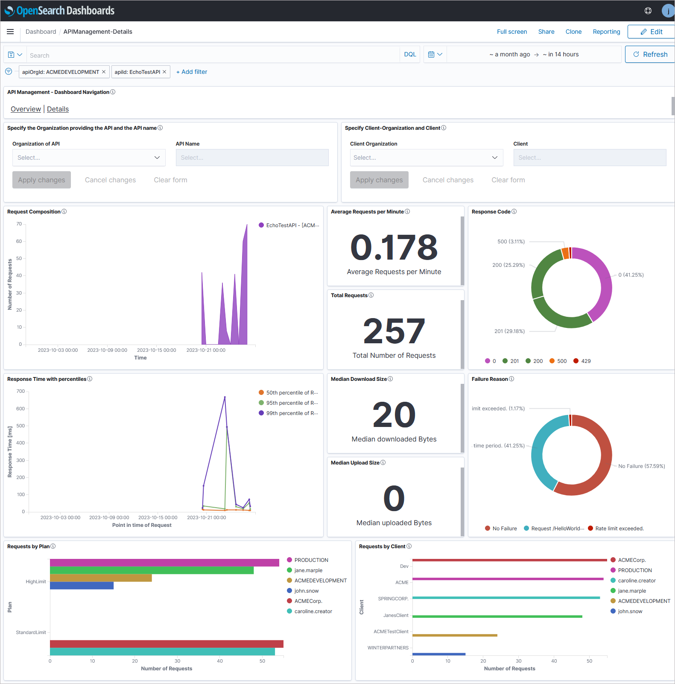Click the help icon in header
This screenshot has width=675, height=684.
pos(648,11)
